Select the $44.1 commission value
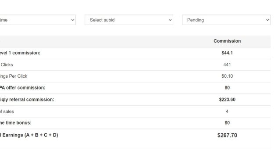The image size is (278, 158). [227, 53]
